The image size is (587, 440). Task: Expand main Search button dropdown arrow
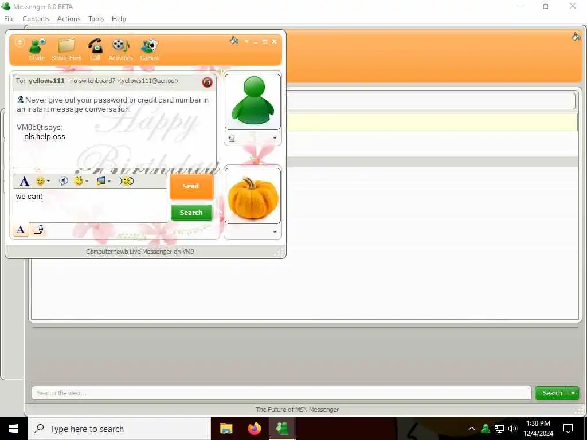[573, 393]
